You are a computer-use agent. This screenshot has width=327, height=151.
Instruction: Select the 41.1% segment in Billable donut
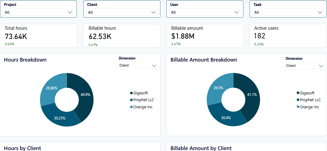pyautogui.click(x=251, y=95)
